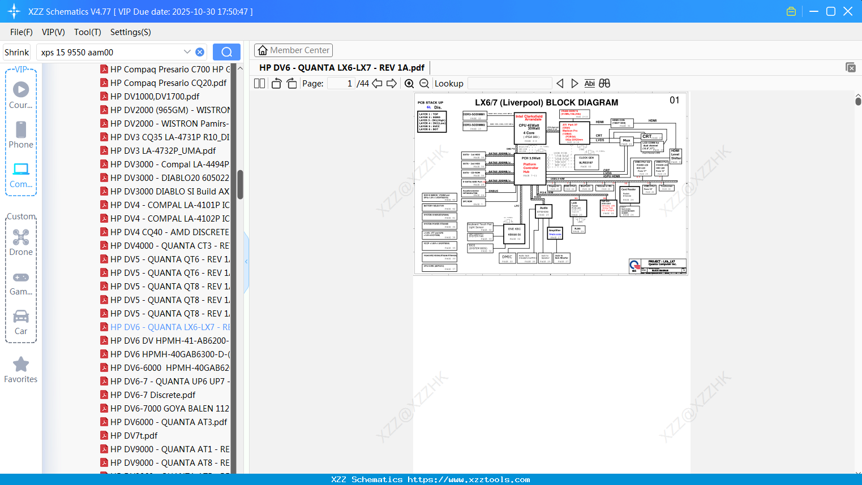
Task: Zoom in on the schematic
Action: [x=409, y=84]
